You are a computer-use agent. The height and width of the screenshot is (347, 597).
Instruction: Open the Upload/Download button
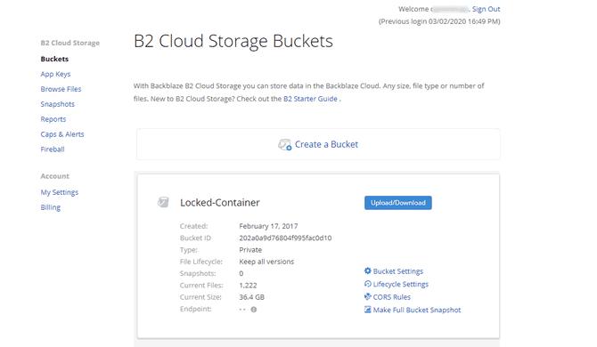coord(398,203)
